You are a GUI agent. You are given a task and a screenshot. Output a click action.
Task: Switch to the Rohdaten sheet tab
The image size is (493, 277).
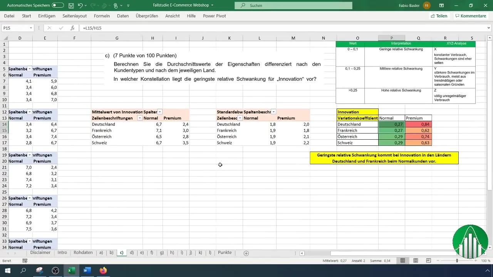coord(83,253)
